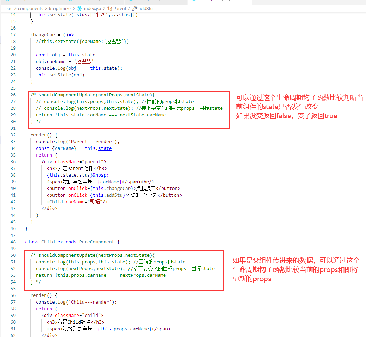The height and width of the screenshot is (337, 366).
Task: Select the 6_optimize breadcrumb entry
Action: point(59,8)
